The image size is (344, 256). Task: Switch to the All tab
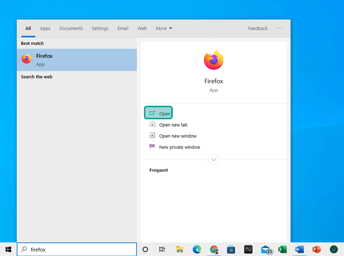(28, 29)
